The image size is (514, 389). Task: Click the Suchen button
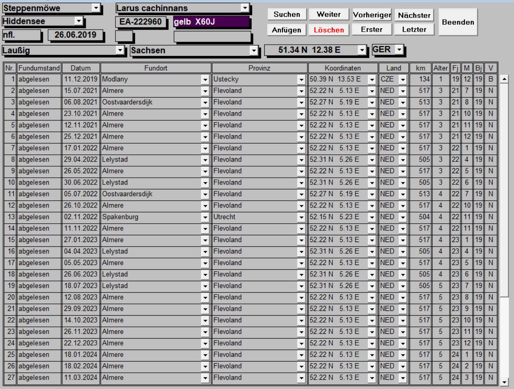click(287, 15)
